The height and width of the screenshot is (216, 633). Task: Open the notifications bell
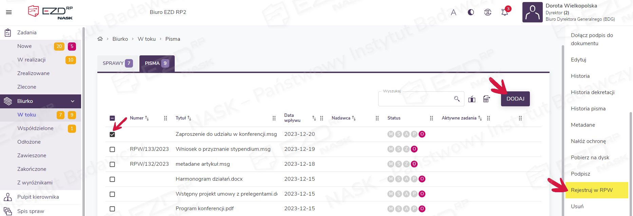coord(504,12)
